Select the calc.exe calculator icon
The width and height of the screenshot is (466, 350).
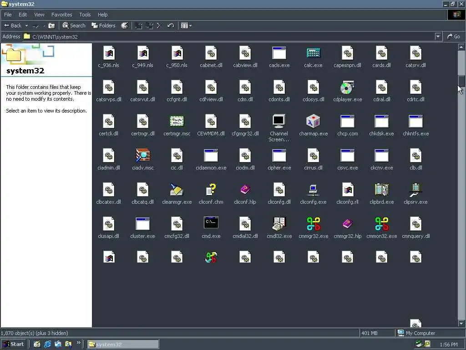pyautogui.click(x=313, y=54)
